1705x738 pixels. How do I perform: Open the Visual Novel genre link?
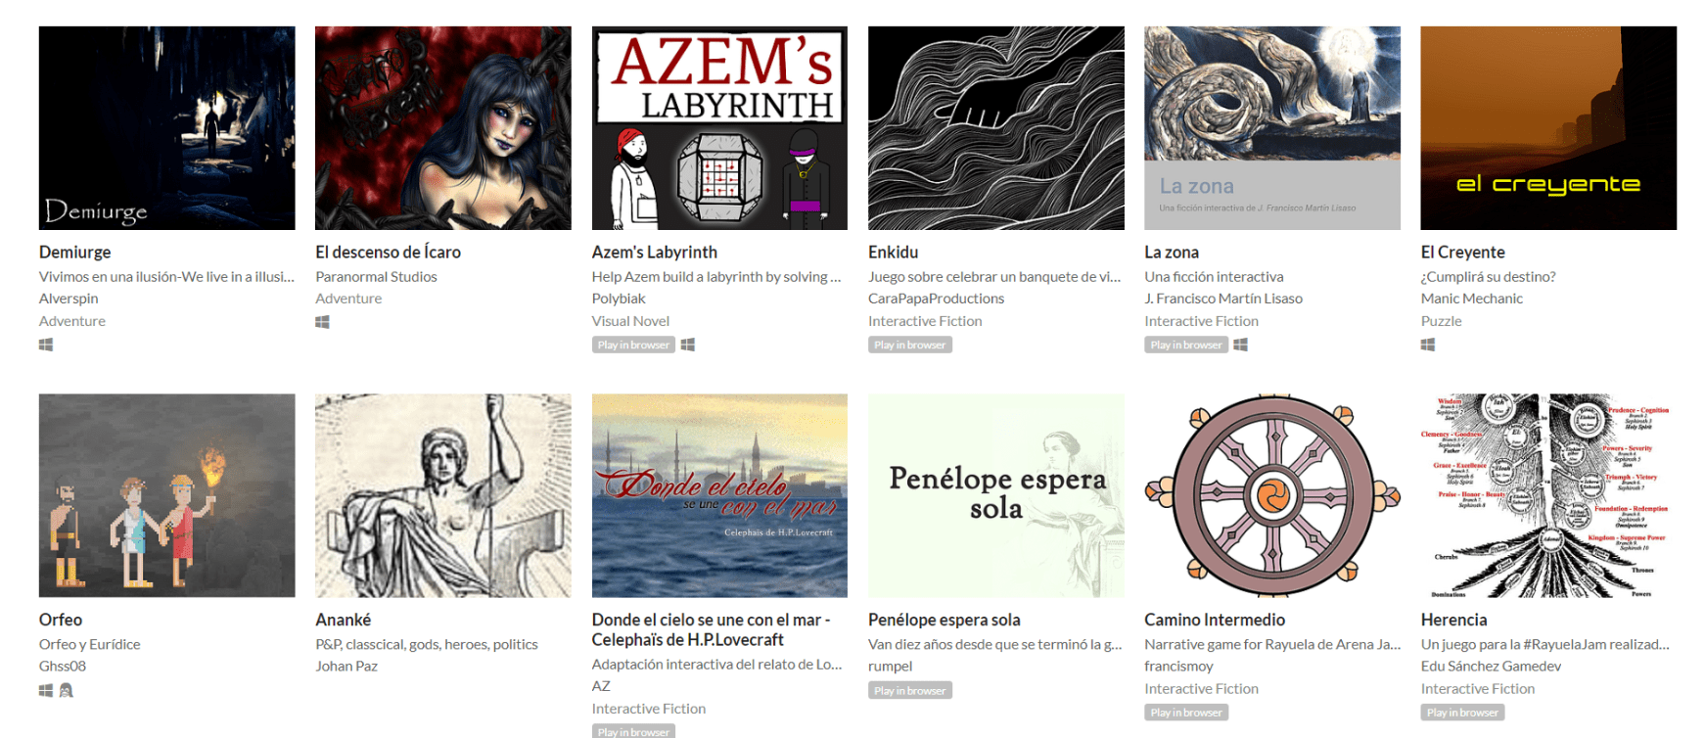coord(630,321)
